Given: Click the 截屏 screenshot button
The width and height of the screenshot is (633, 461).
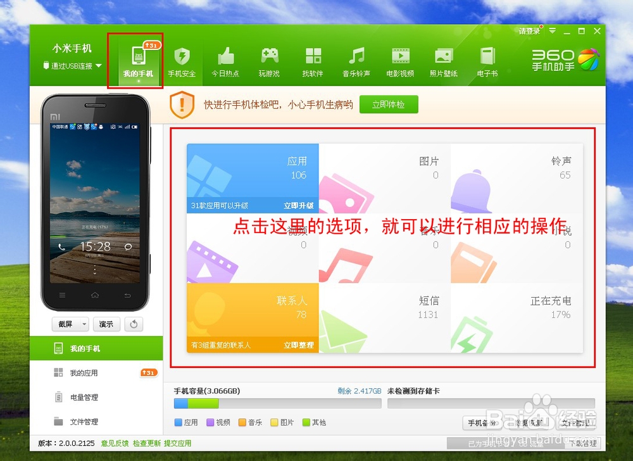Looking at the screenshot, I should (66, 324).
